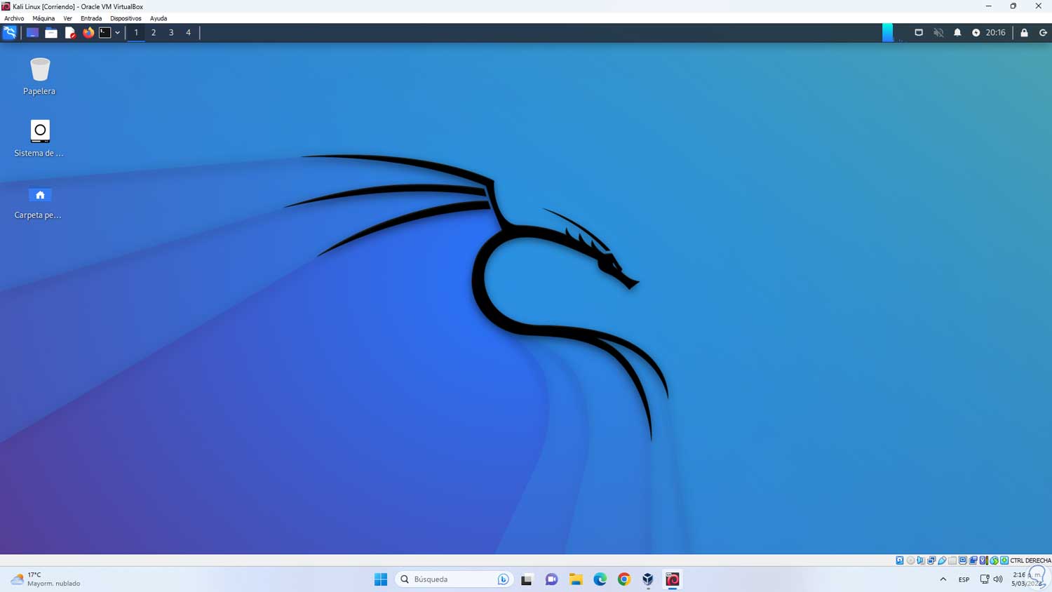The height and width of the screenshot is (592, 1052).
Task: Lock the screen with the padlock icon
Action: pos(1025,32)
